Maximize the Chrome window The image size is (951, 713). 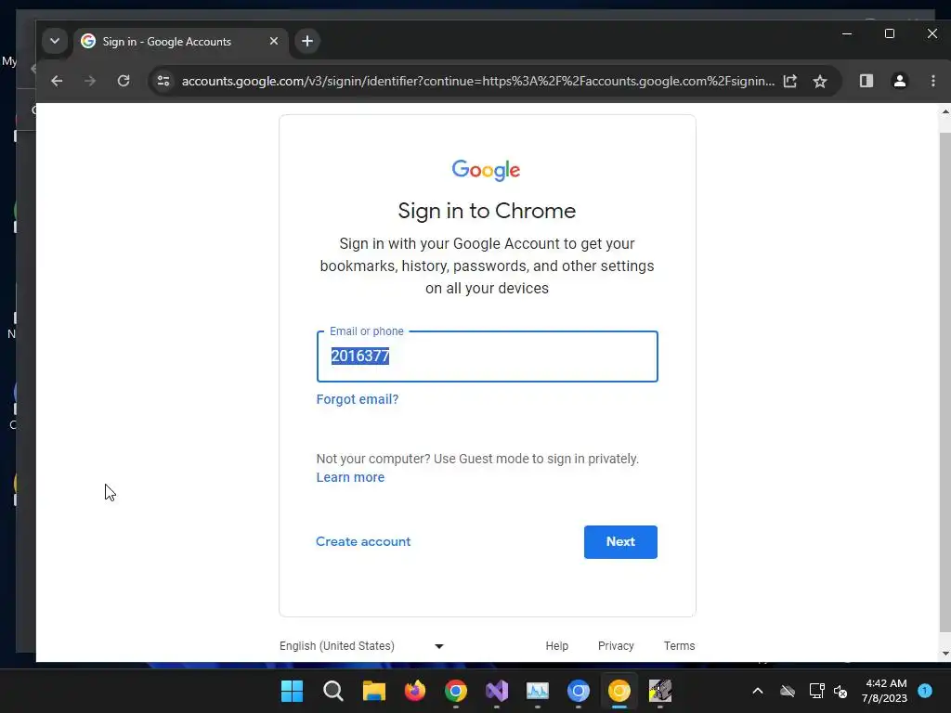click(x=890, y=34)
